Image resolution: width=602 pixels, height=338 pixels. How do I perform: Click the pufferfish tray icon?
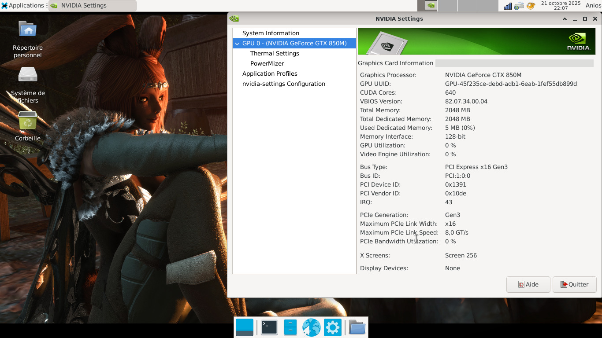click(x=531, y=6)
